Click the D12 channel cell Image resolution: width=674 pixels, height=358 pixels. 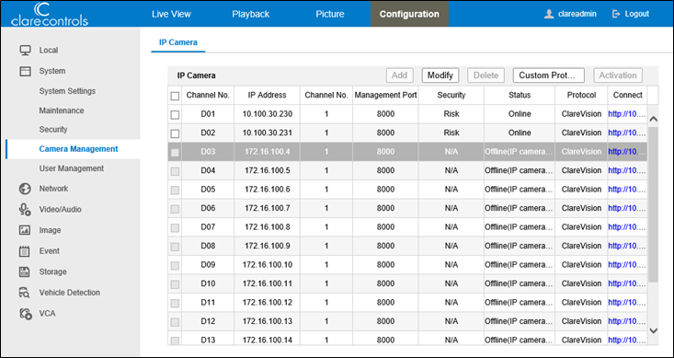click(208, 321)
